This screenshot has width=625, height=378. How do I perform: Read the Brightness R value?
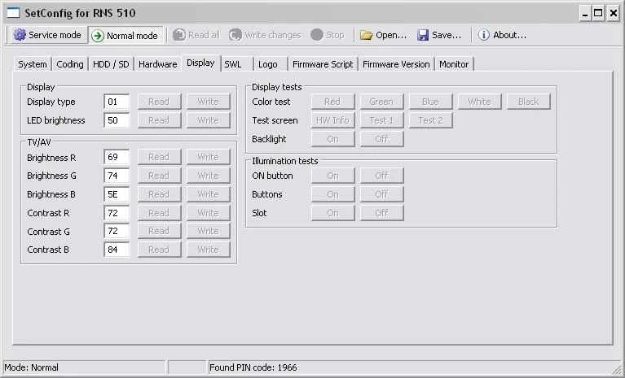[159, 157]
